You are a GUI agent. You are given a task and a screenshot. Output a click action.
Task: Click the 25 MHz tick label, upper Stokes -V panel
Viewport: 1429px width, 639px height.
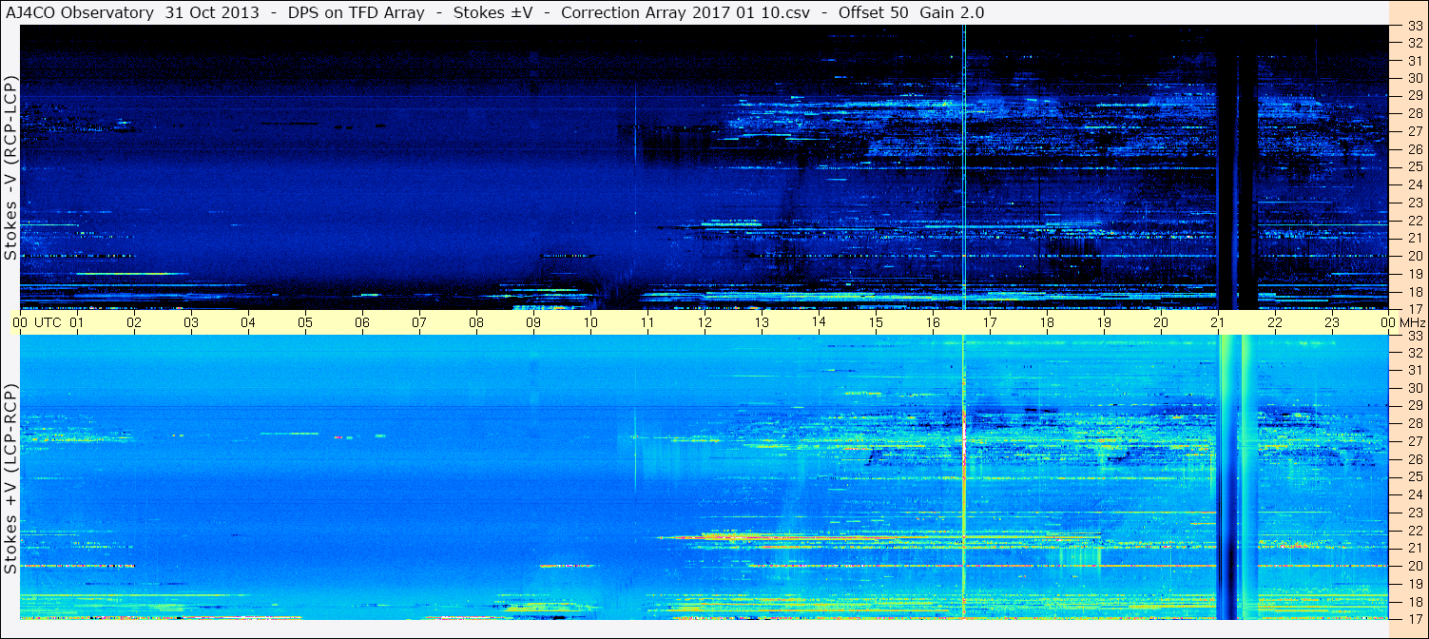(1415, 167)
